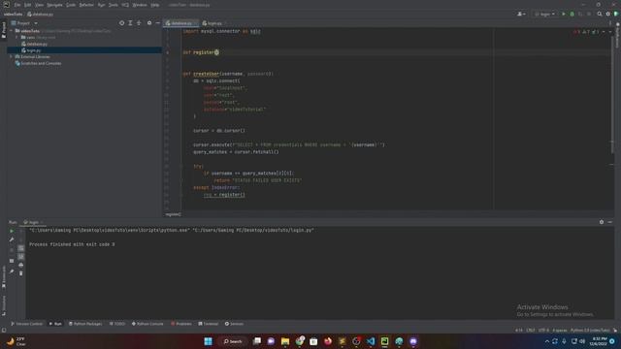Switch to the database.py editor tab
Screen dimensions: 621x349
pos(180,23)
